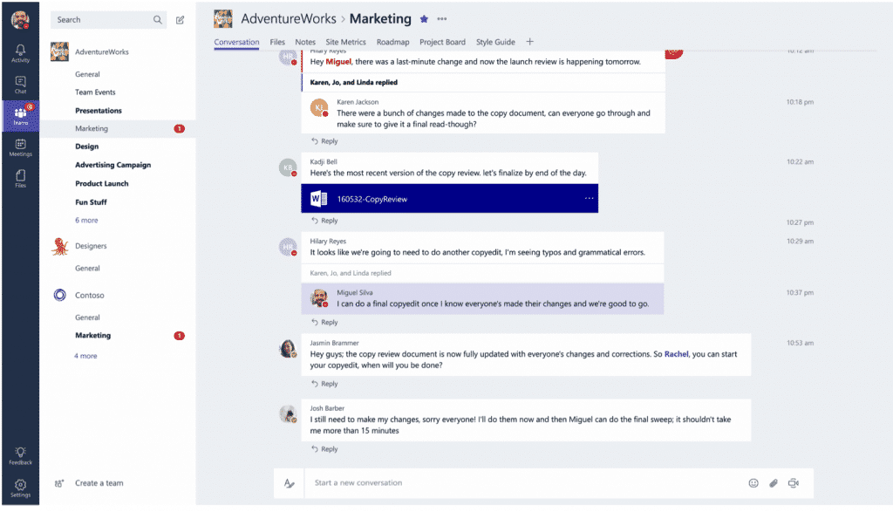Open the 160532-CopyReview document
Image resolution: width=893 pixels, height=512 pixels.
(449, 198)
